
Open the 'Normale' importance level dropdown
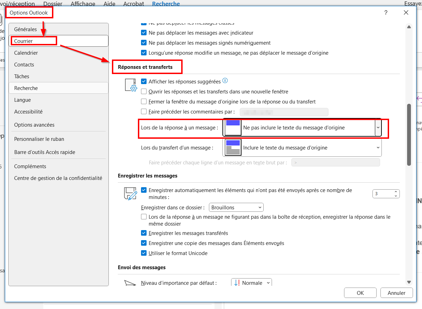click(x=252, y=283)
